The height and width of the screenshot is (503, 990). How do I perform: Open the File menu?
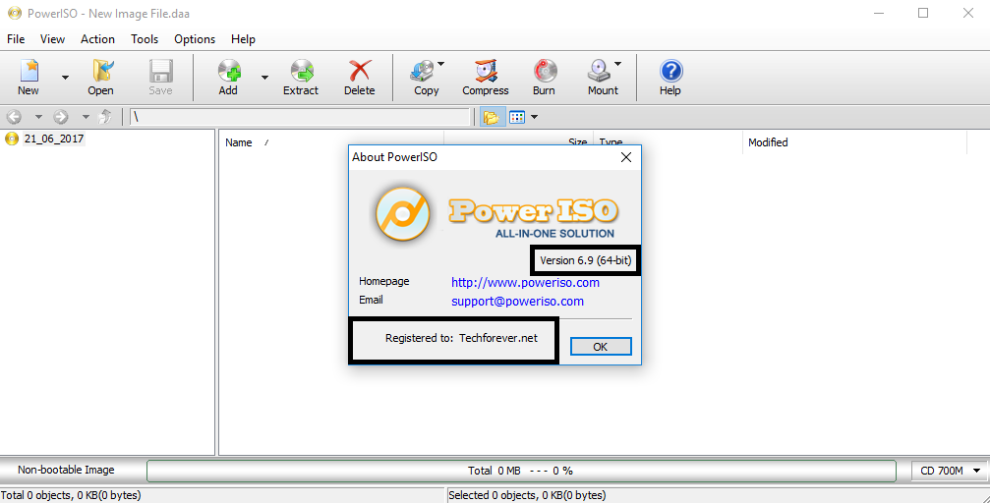[x=16, y=39]
